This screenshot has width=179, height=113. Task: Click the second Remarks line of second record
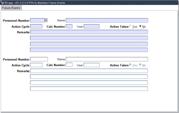tap(89, 77)
